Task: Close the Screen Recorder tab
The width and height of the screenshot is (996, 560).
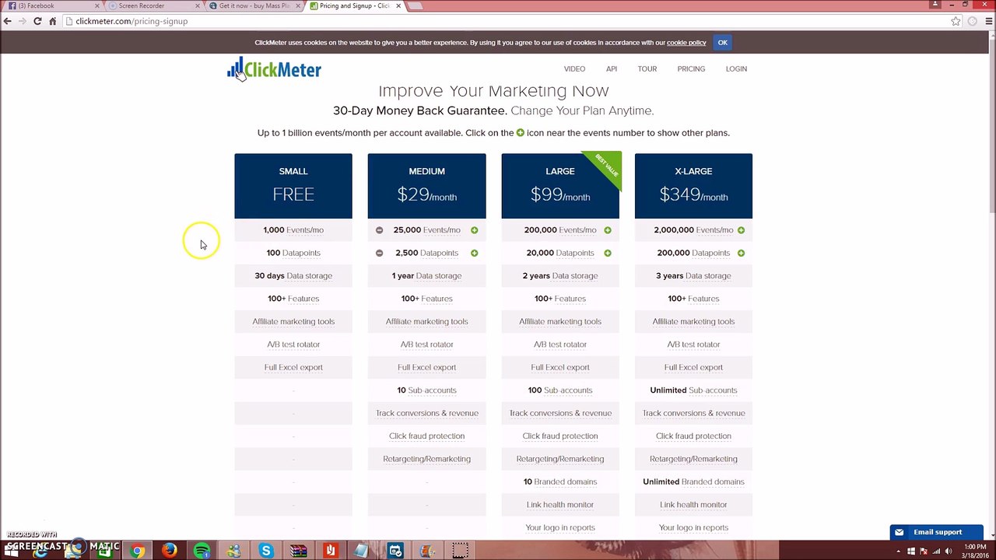Action: pos(198,5)
